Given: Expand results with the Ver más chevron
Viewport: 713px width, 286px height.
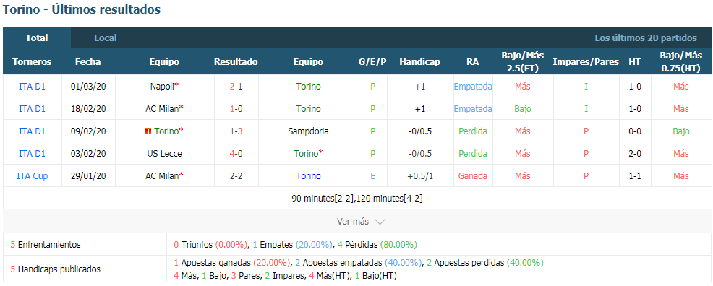Looking at the screenshot, I should [x=380, y=222].
